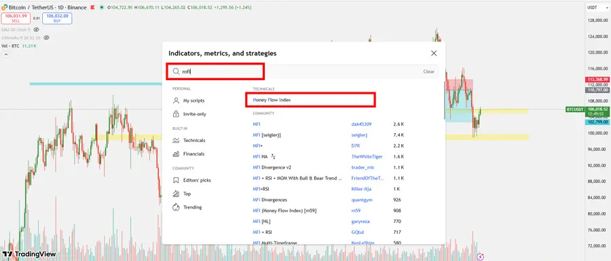
Task: Open author quantgym profile link
Action: (x=361, y=200)
